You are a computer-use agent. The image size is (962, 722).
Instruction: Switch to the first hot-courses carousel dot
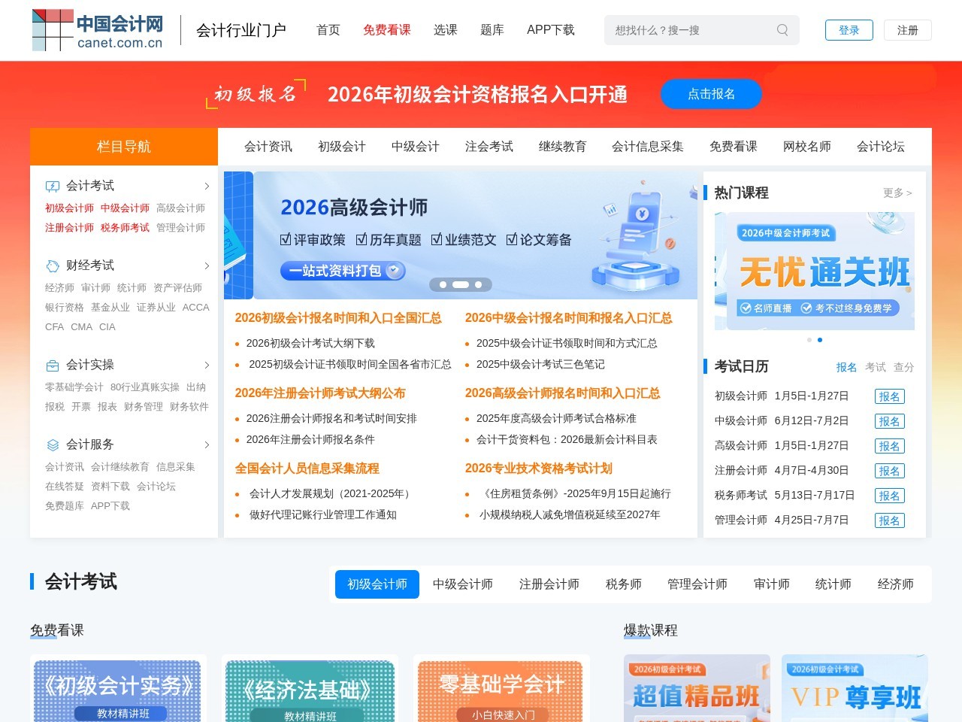(x=809, y=339)
